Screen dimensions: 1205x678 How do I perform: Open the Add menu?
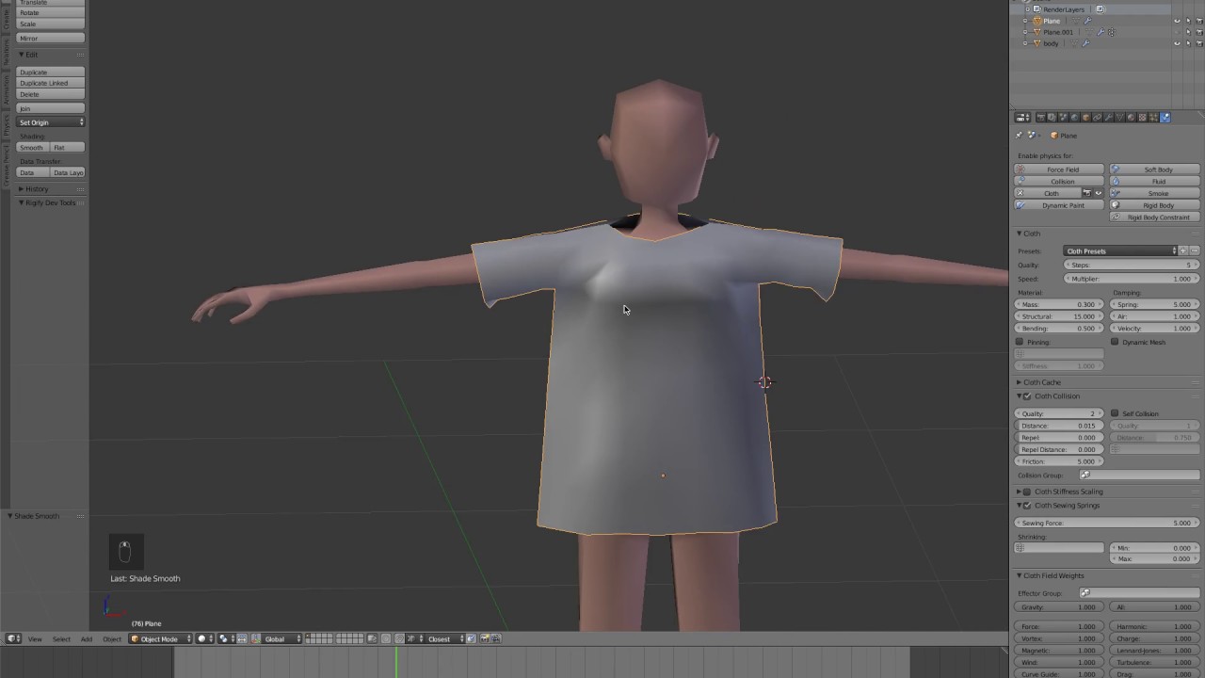[x=87, y=638]
